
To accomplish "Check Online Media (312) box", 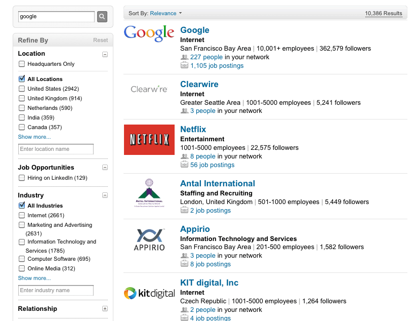I will point(22,268).
